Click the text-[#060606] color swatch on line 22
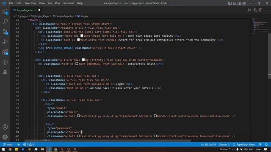Image resolution: width=271 pixels, height=152 pixels. (77, 64)
